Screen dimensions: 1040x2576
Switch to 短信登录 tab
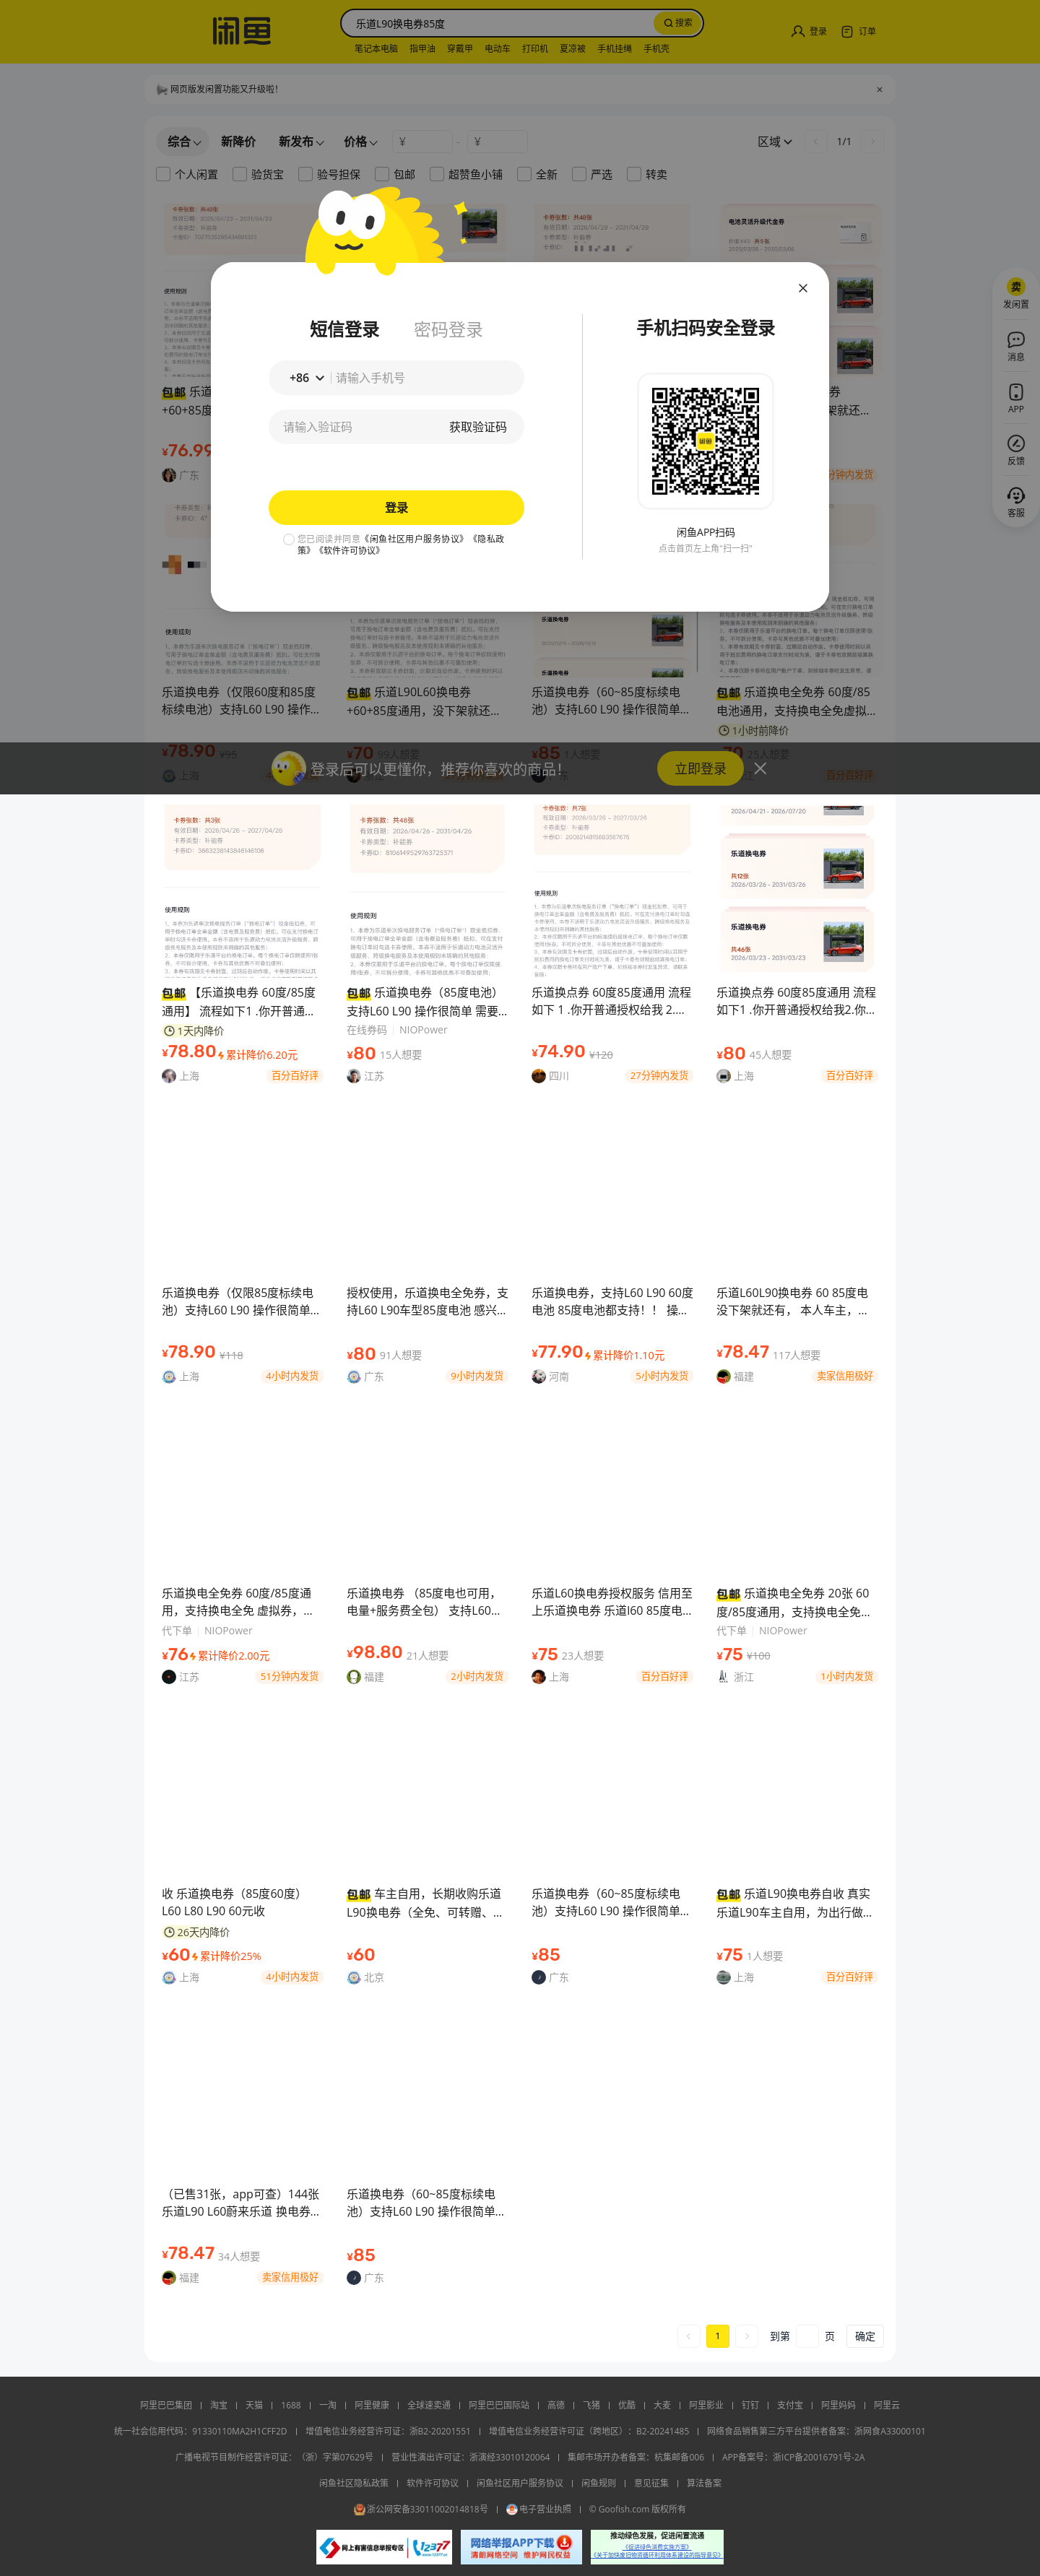344,329
